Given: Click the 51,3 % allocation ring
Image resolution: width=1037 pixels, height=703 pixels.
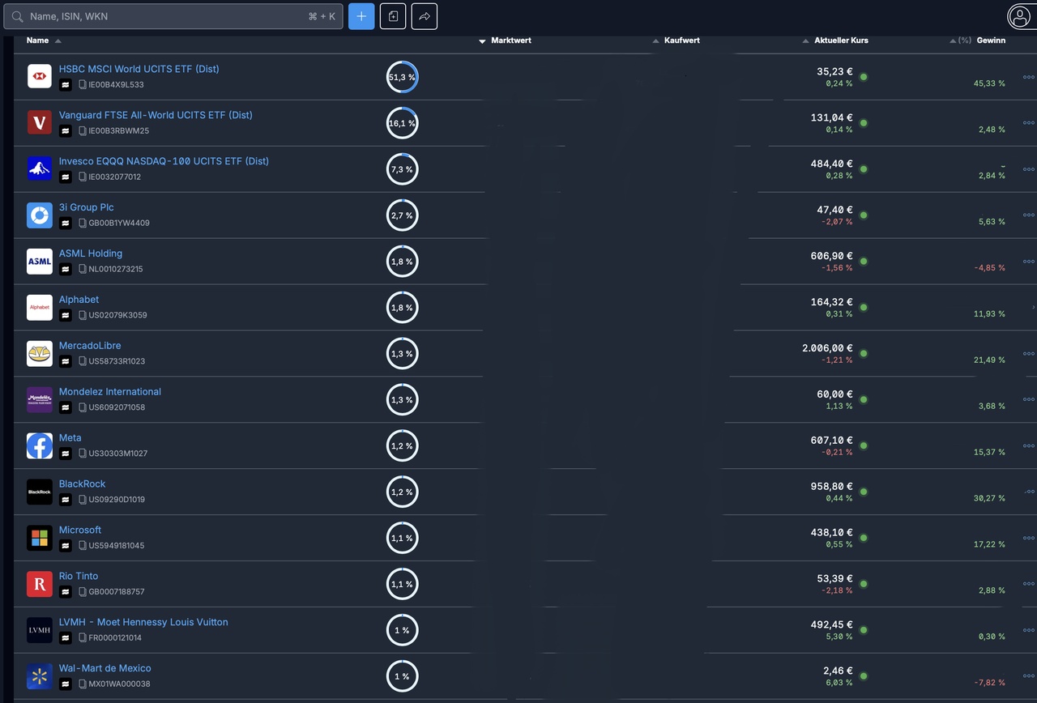Looking at the screenshot, I should coord(402,77).
